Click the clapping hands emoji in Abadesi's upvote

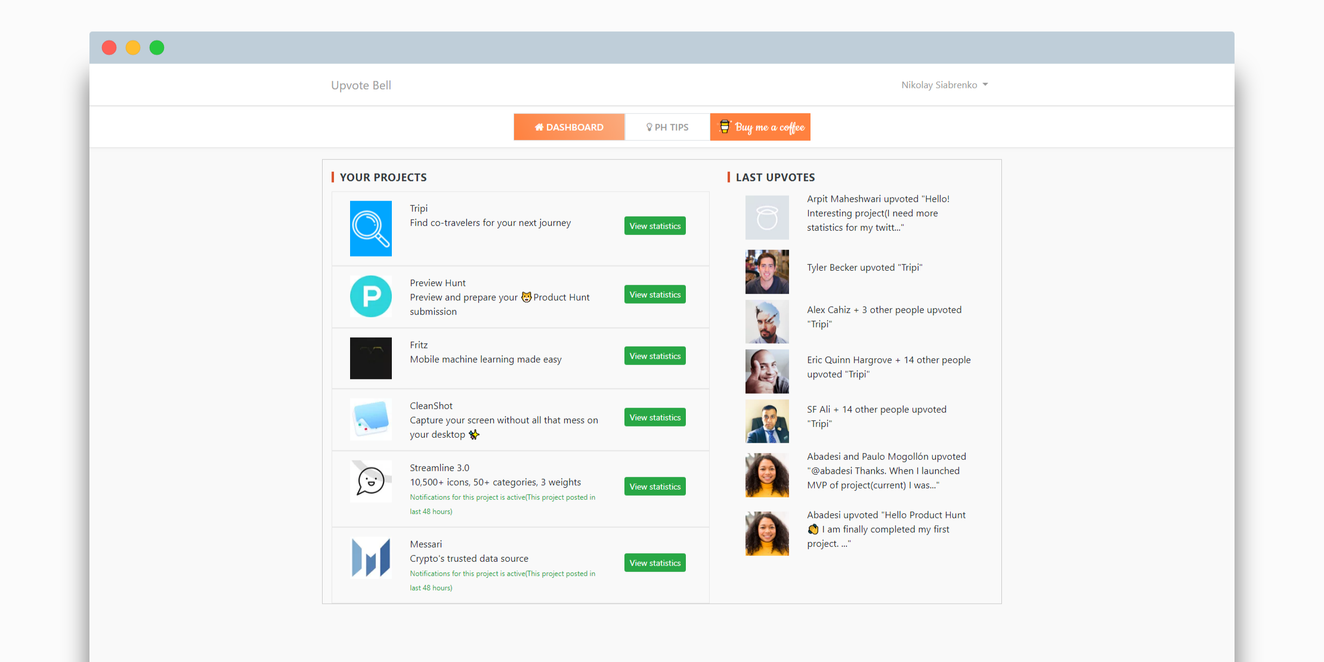coord(813,529)
